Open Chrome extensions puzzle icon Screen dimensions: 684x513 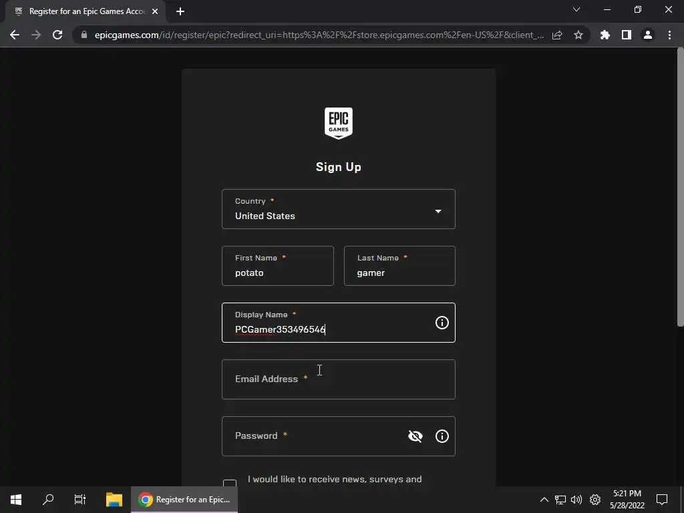coord(605,35)
